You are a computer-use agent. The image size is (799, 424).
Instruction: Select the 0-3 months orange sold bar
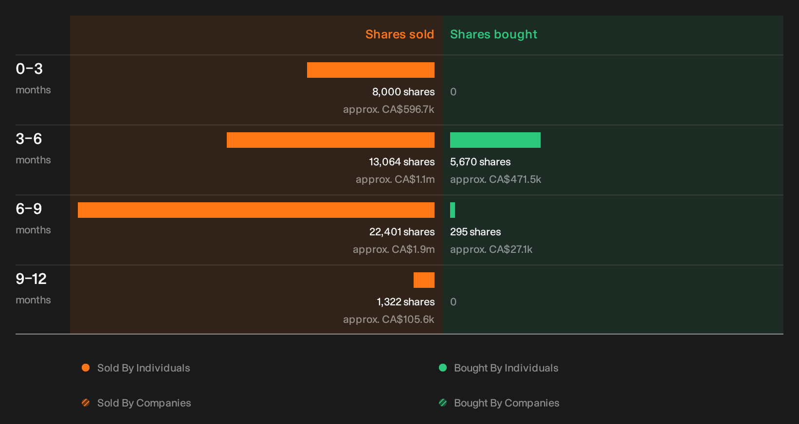click(371, 70)
